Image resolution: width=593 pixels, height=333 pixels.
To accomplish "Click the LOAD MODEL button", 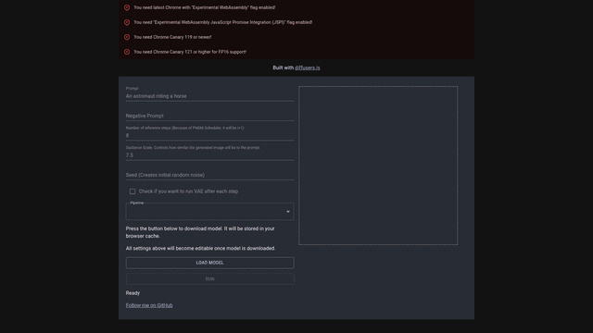I will pyautogui.click(x=210, y=263).
